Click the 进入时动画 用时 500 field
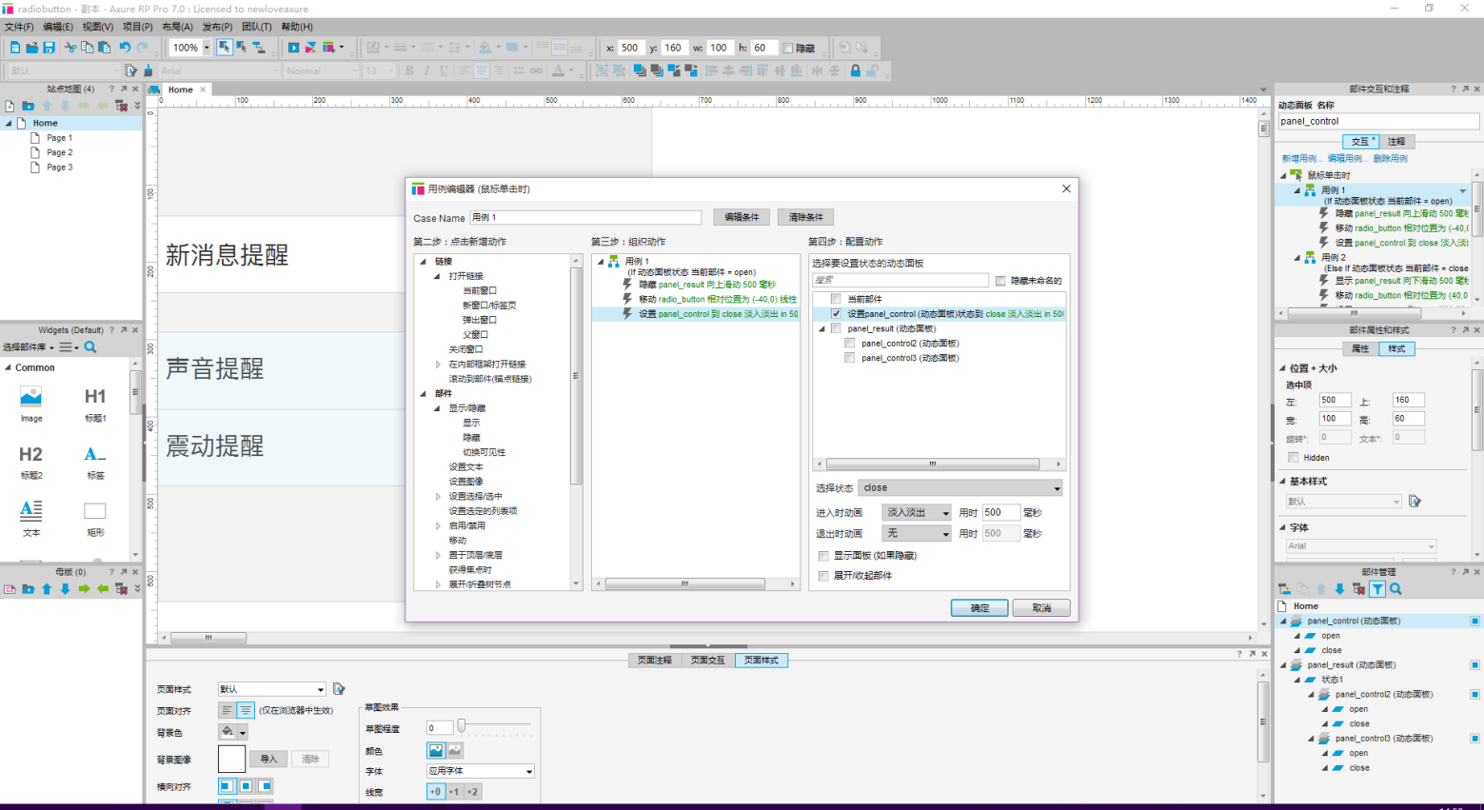 pos(1000,512)
